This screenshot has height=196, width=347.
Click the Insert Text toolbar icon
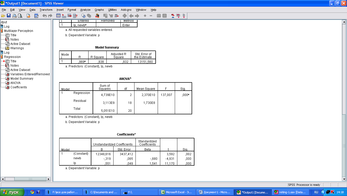(184, 16)
